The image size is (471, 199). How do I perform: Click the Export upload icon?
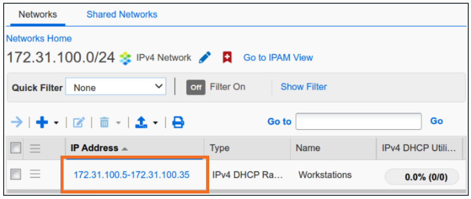tap(141, 122)
